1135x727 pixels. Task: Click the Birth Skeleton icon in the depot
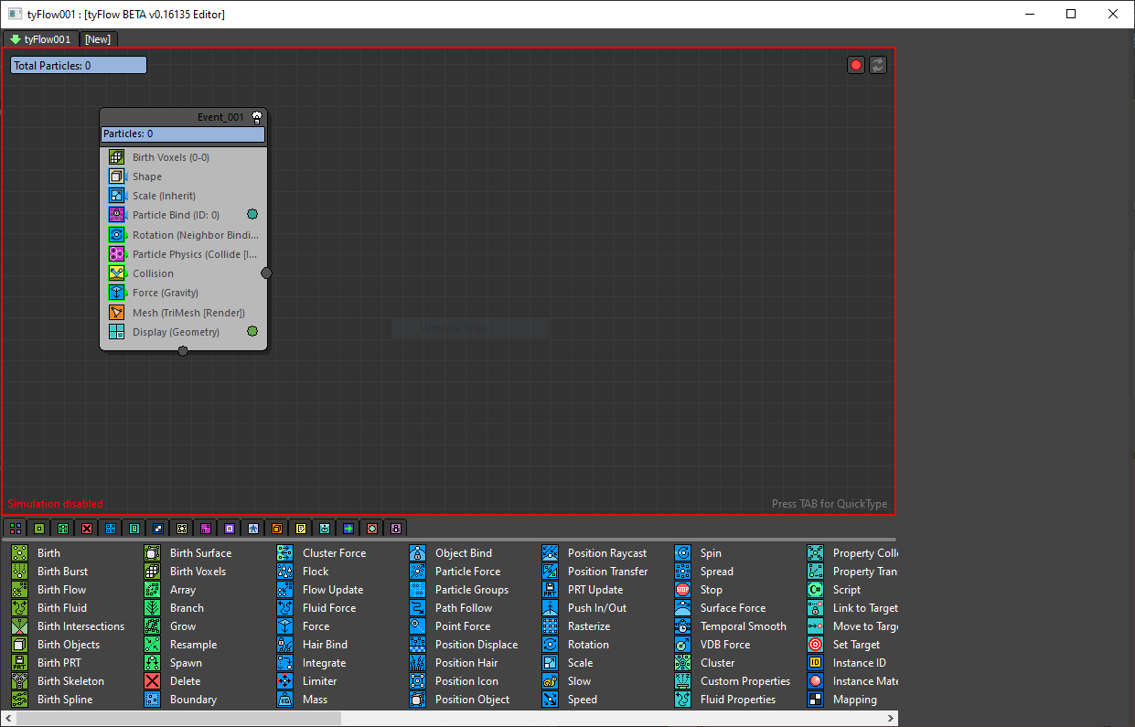point(19,681)
